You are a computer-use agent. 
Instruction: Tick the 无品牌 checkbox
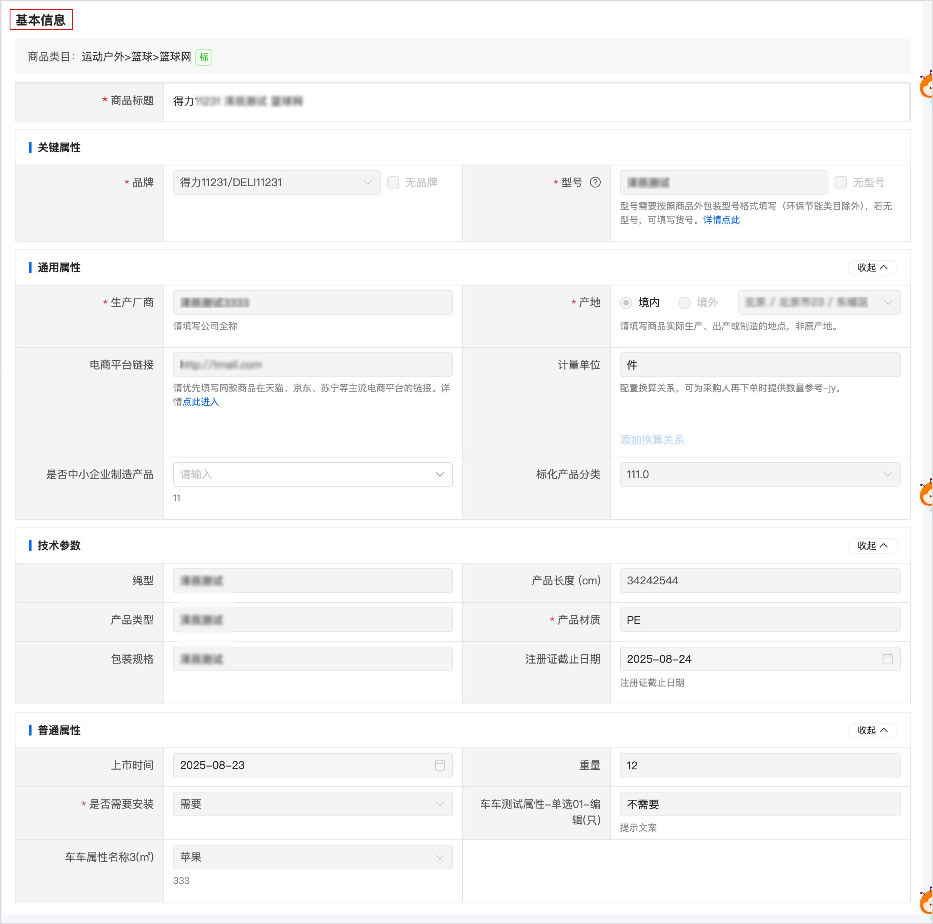393,182
